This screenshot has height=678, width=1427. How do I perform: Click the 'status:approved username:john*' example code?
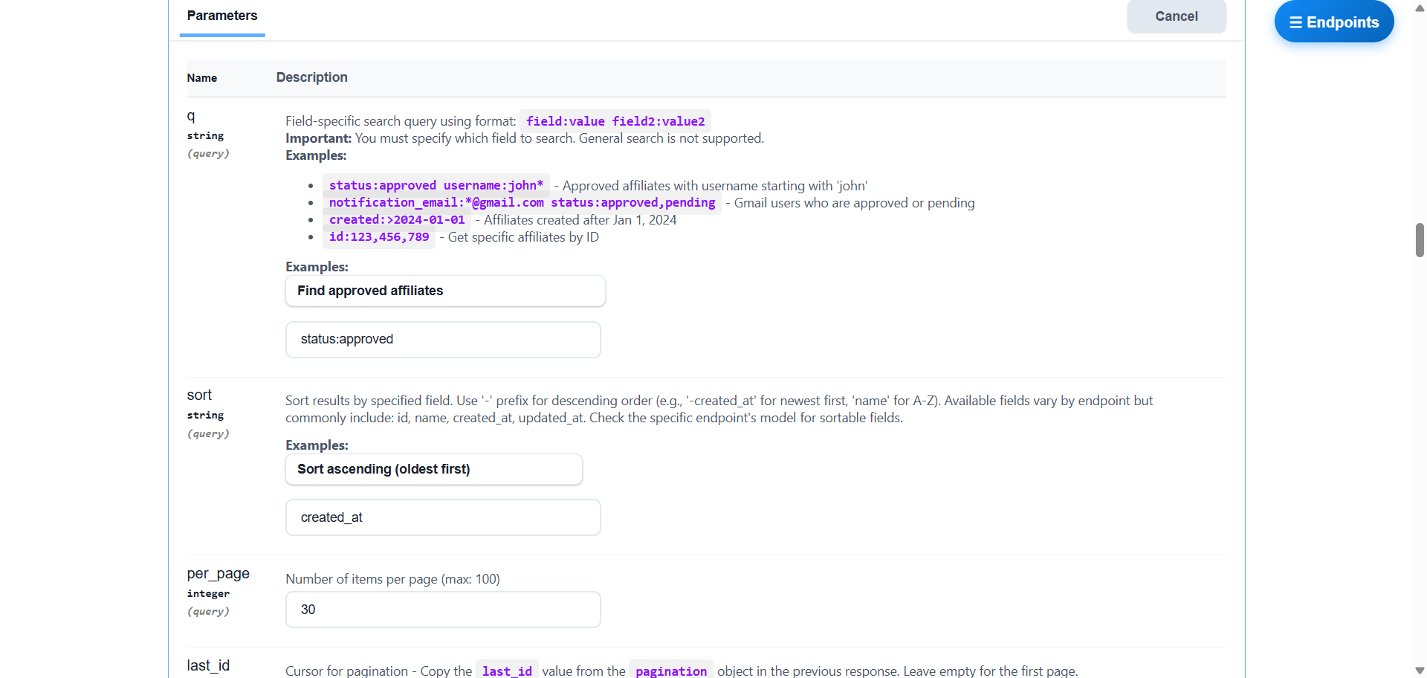click(436, 185)
